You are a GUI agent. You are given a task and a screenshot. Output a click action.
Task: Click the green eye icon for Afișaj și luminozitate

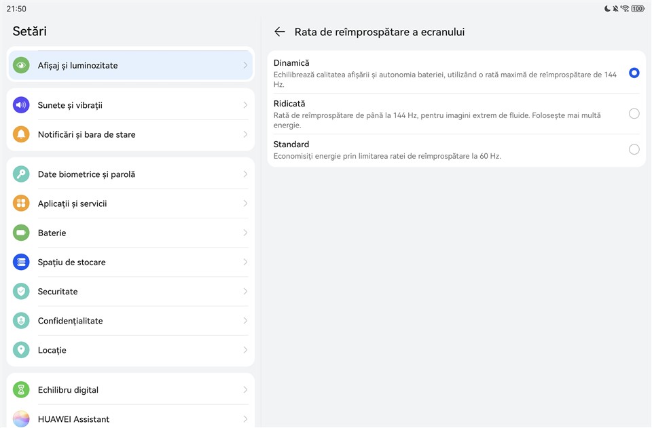pyautogui.click(x=21, y=66)
